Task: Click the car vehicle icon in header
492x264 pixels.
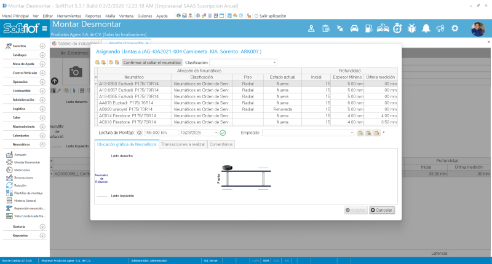Action: pos(354,28)
